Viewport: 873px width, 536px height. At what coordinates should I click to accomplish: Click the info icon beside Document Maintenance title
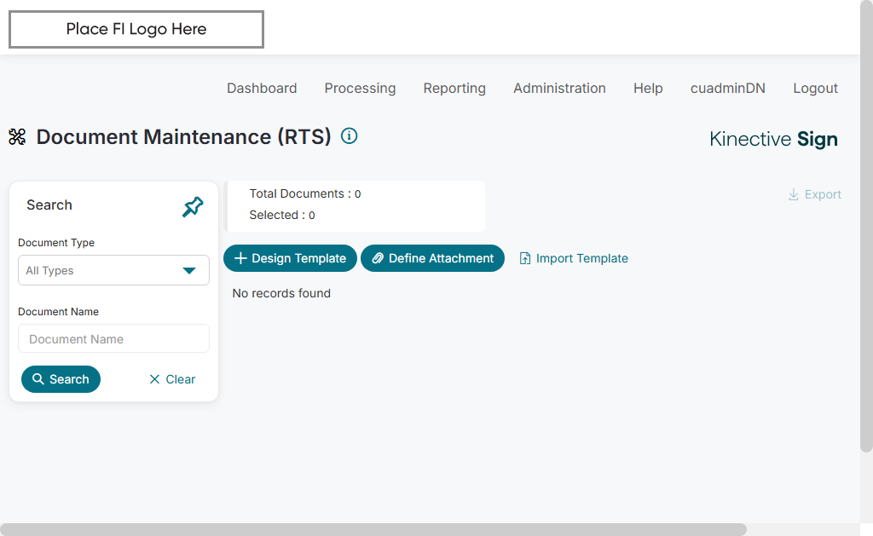(x=349, y=135)
